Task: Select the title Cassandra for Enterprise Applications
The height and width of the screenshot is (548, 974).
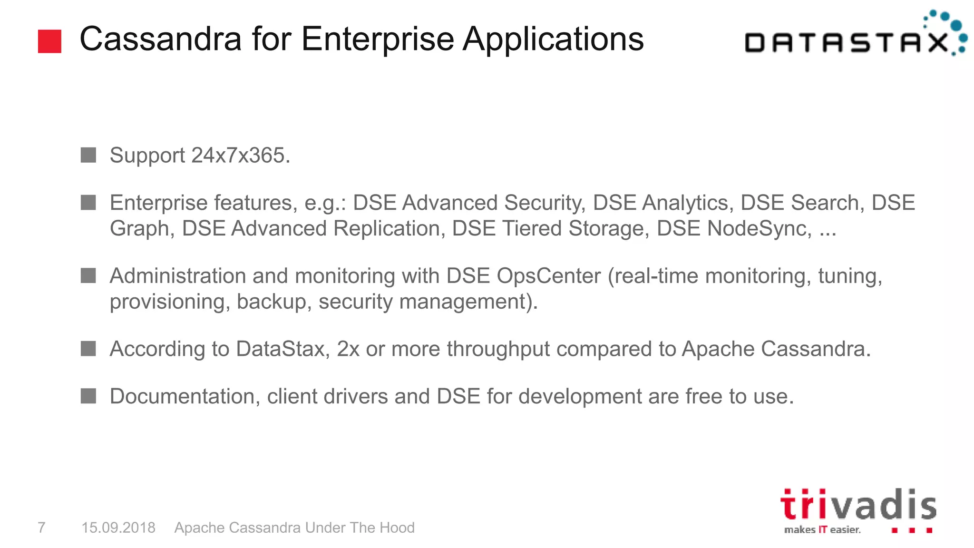Action: [x=361, y=39]
